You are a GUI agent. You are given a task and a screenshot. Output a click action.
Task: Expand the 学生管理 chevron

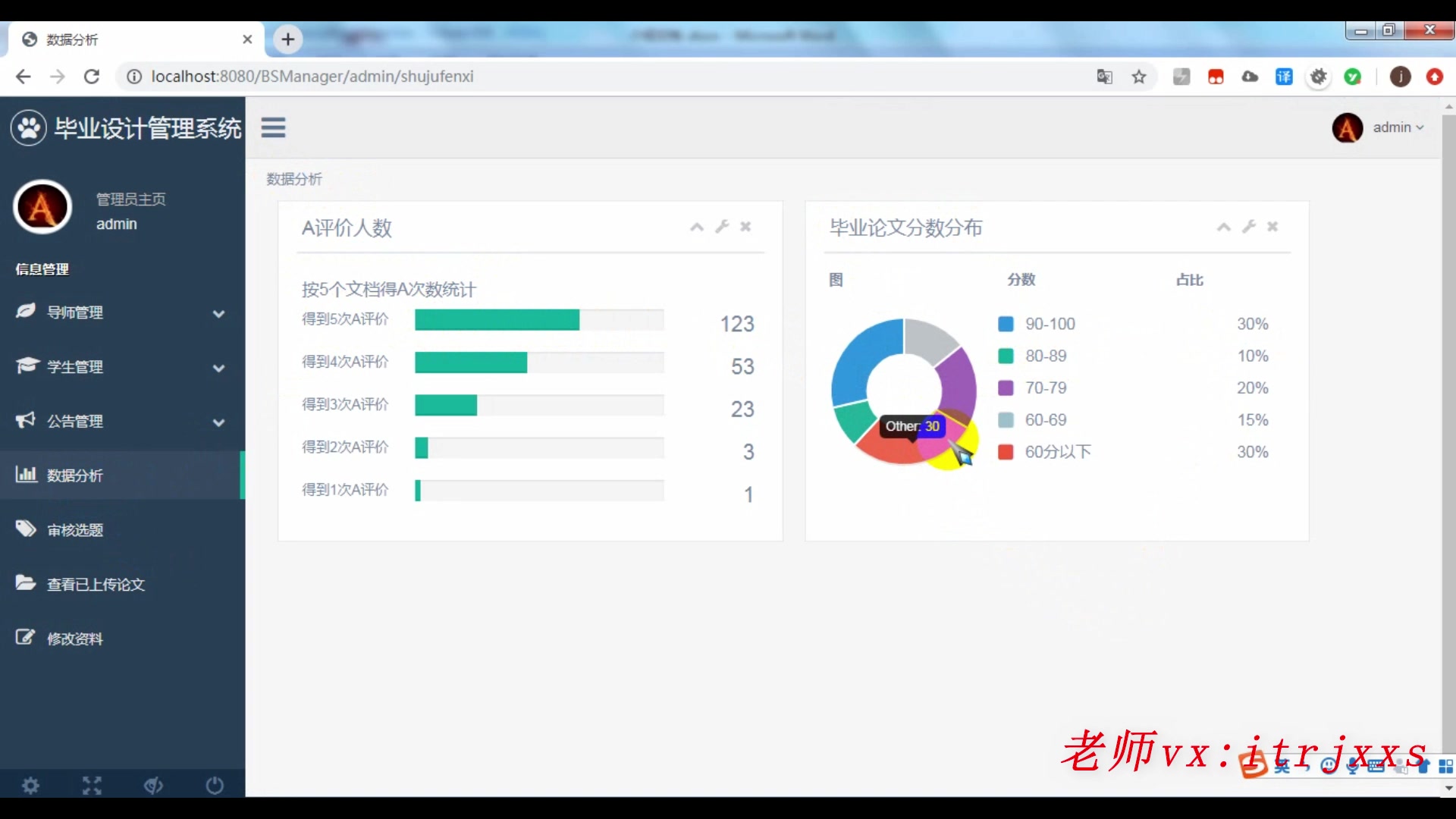tap(218, 368)
